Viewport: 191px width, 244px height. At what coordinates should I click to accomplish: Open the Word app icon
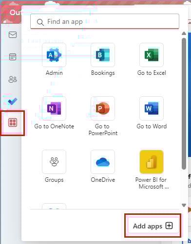pos(152,108)
